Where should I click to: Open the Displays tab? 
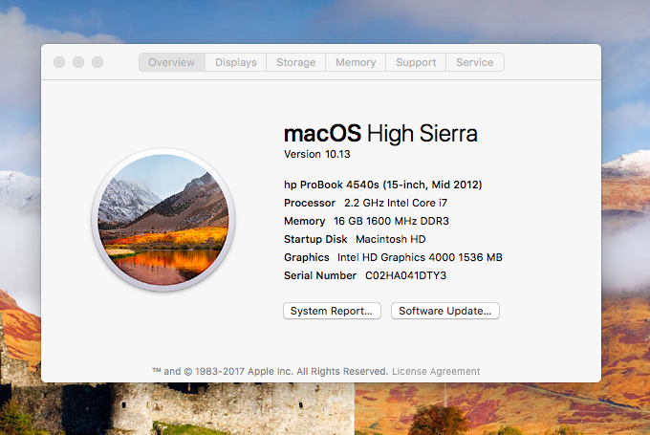click(x=235, y=62)
